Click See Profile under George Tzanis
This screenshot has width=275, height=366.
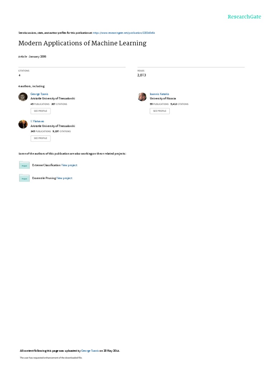(40, 111)
